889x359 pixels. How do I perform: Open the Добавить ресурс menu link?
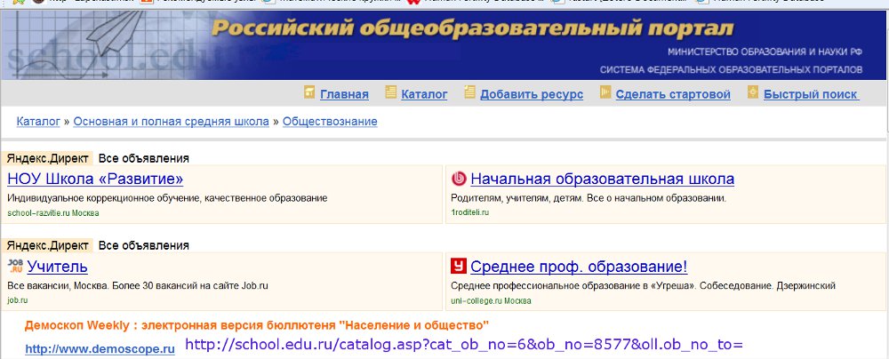click(531, 94)
